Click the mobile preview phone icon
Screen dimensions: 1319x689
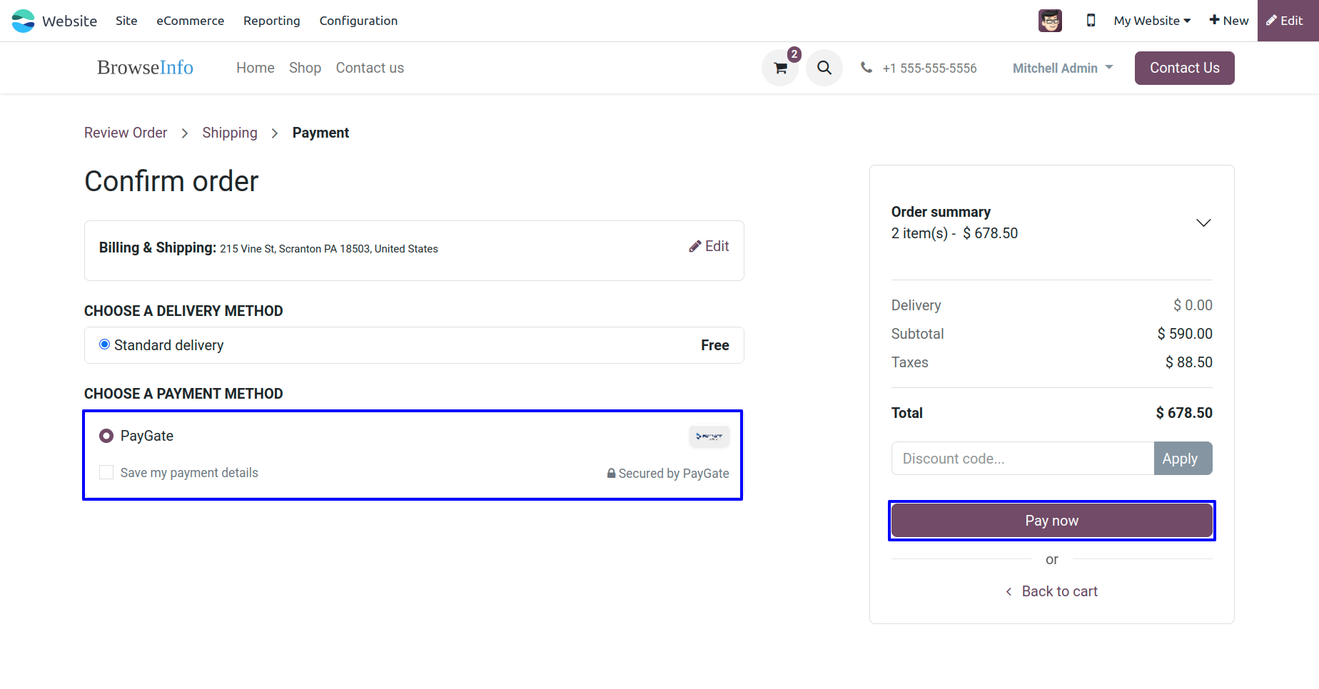(1091, 21)
